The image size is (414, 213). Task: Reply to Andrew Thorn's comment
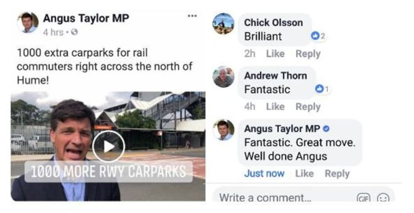tap(308, 106)
